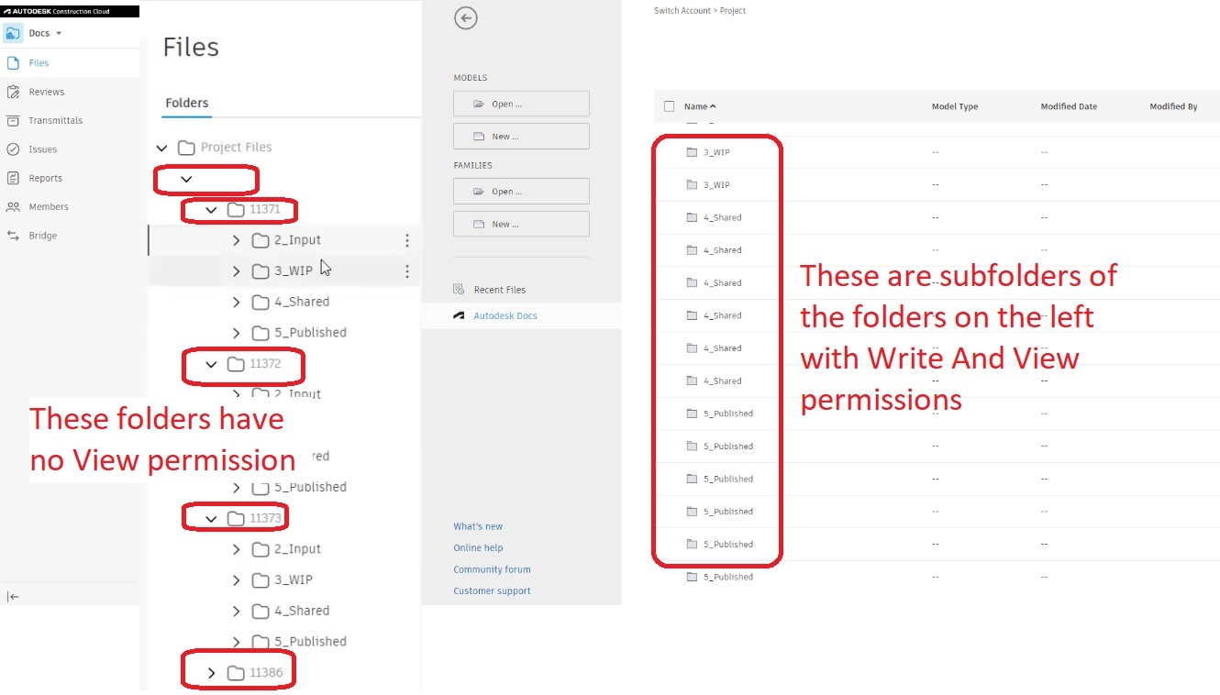
Task: Expand 2_Input under folder 11371
Action: (235, 240)
